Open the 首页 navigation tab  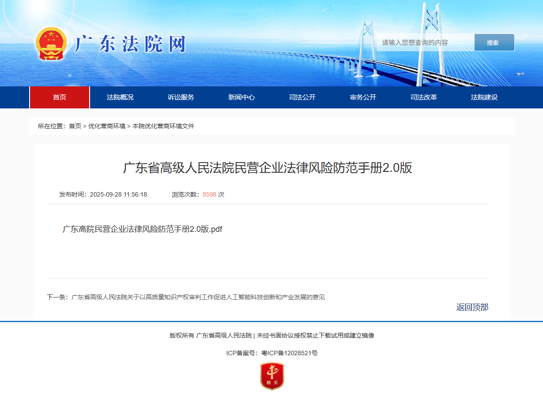coord(60,97)
